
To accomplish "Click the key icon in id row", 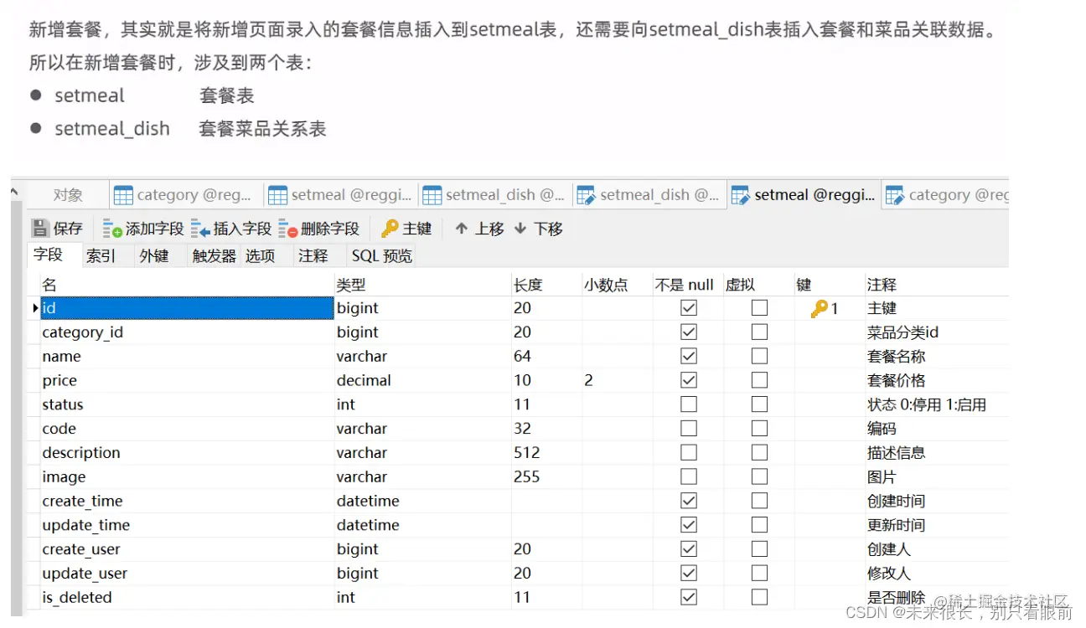I will coord(820,309).
